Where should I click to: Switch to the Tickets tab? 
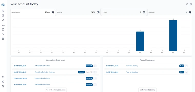click(124, 12)
